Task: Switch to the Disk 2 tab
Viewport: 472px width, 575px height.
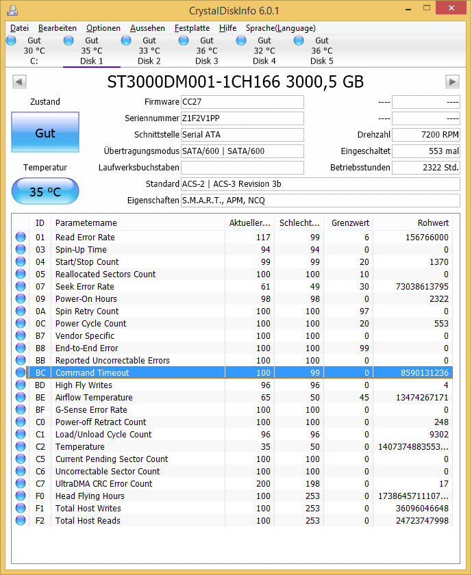Action: pos(149,51)
